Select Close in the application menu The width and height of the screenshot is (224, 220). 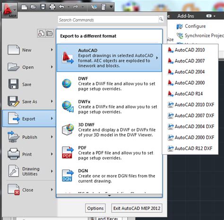29,190
